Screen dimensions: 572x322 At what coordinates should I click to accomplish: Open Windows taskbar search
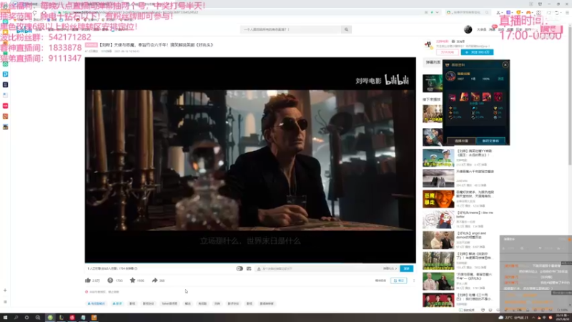click(x=16, y=318)
